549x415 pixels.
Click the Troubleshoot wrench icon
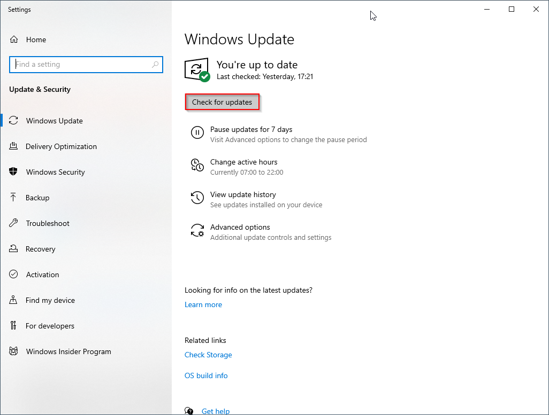click(13, 223)
